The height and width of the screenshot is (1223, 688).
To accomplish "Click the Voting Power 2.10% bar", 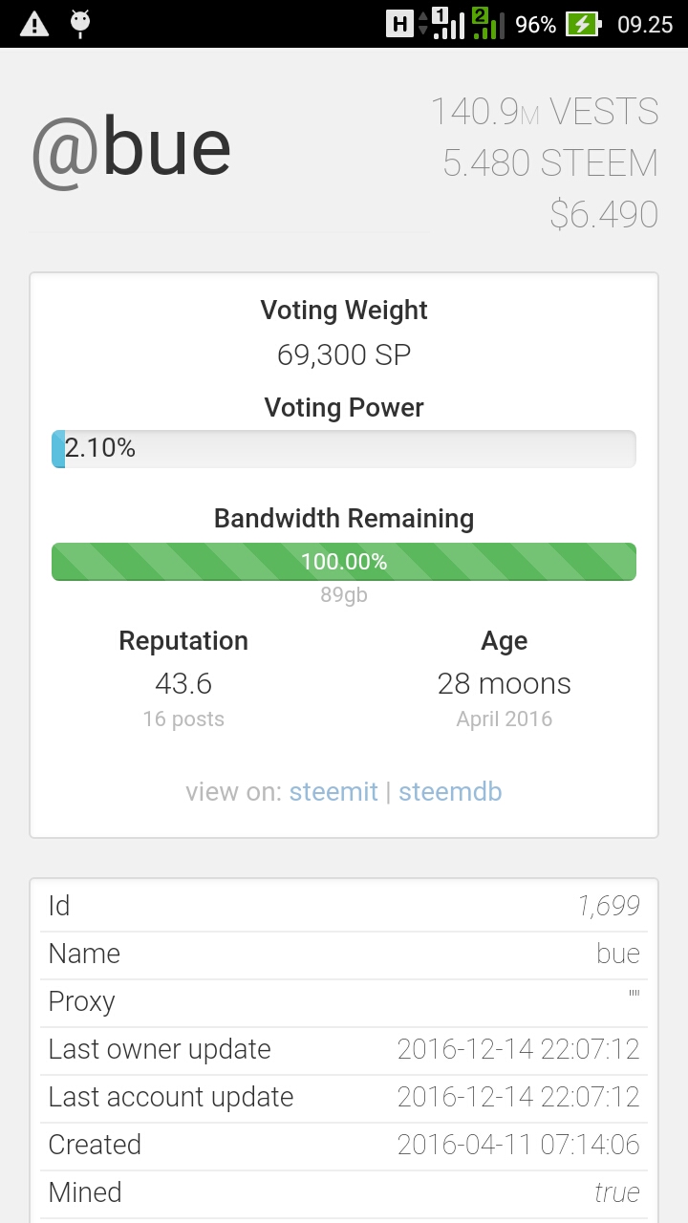I will tap(344, 449).
